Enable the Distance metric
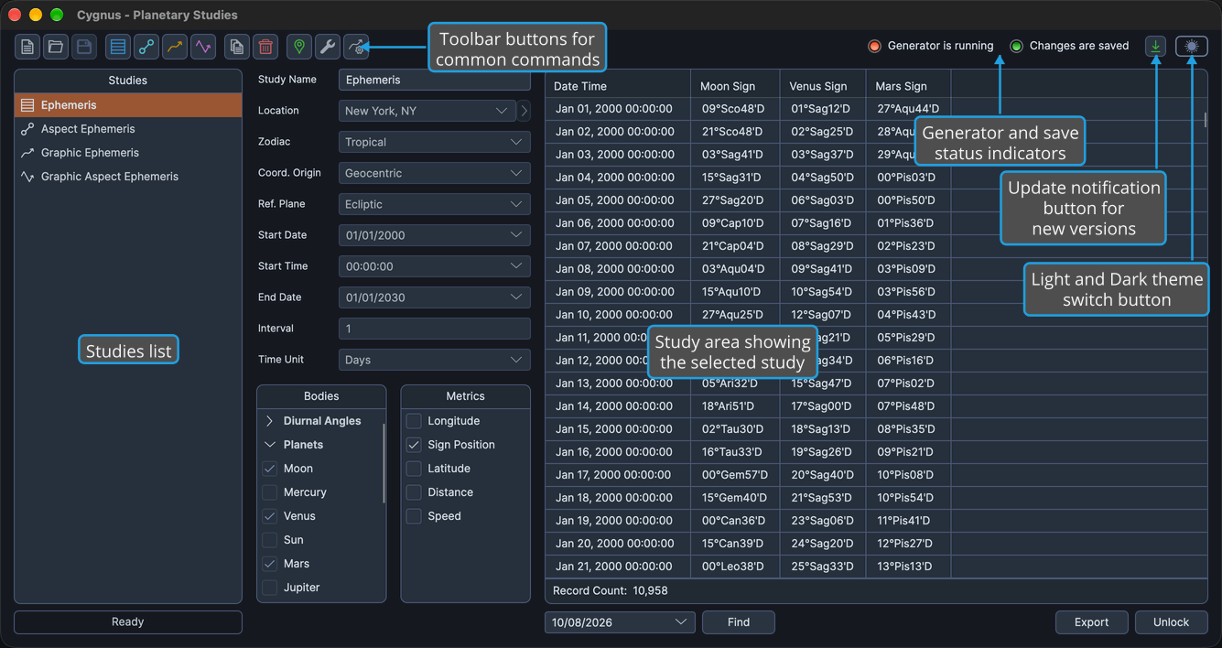 tap(414, 492)
